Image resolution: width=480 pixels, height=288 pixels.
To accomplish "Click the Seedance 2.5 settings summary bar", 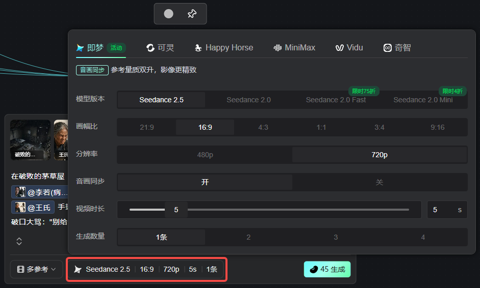I will pos(146,269).
